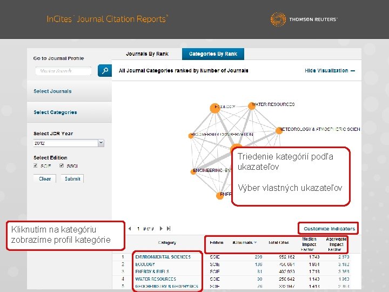Click the Go to Journal Profile label

point(58,58)
